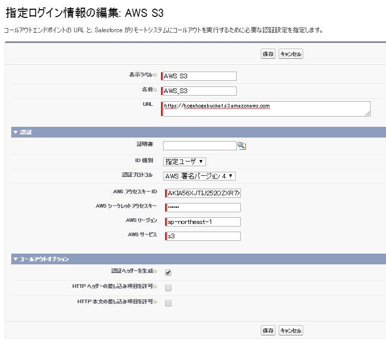Collapse the コールアウトオプション section
Screen dimensions: 386x339
pos(15,259)
